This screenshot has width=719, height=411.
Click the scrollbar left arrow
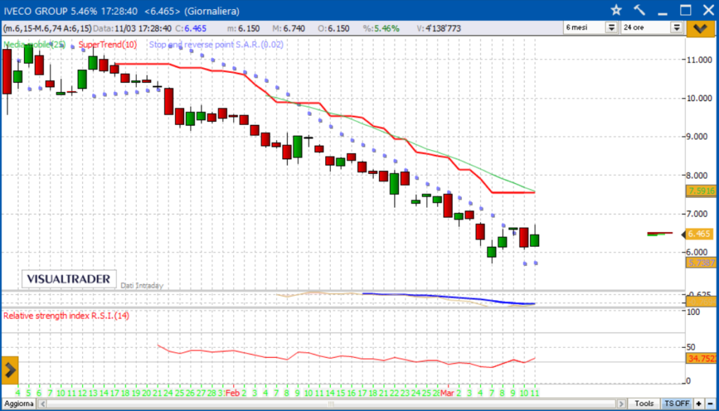pos(43,404)
